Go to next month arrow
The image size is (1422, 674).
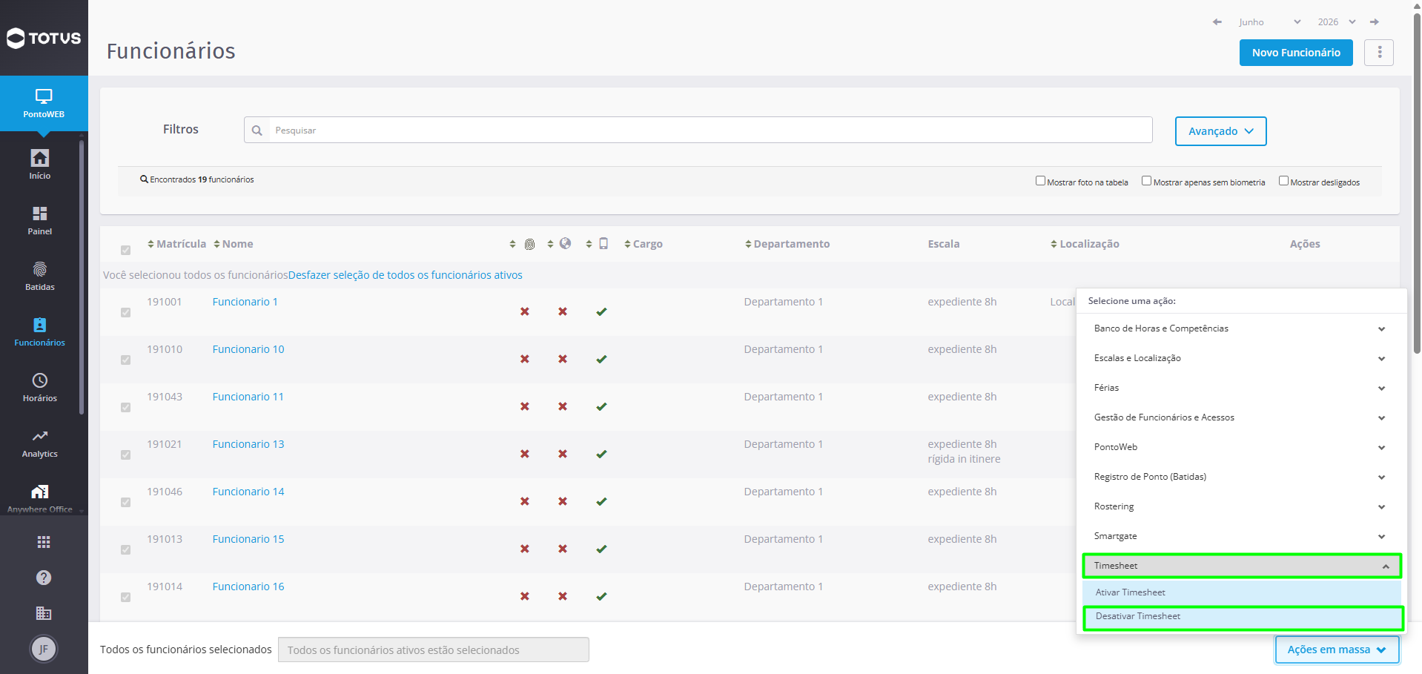pos(1374,22)
